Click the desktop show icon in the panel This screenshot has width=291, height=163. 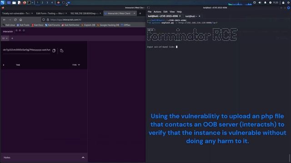coord(9,3)
